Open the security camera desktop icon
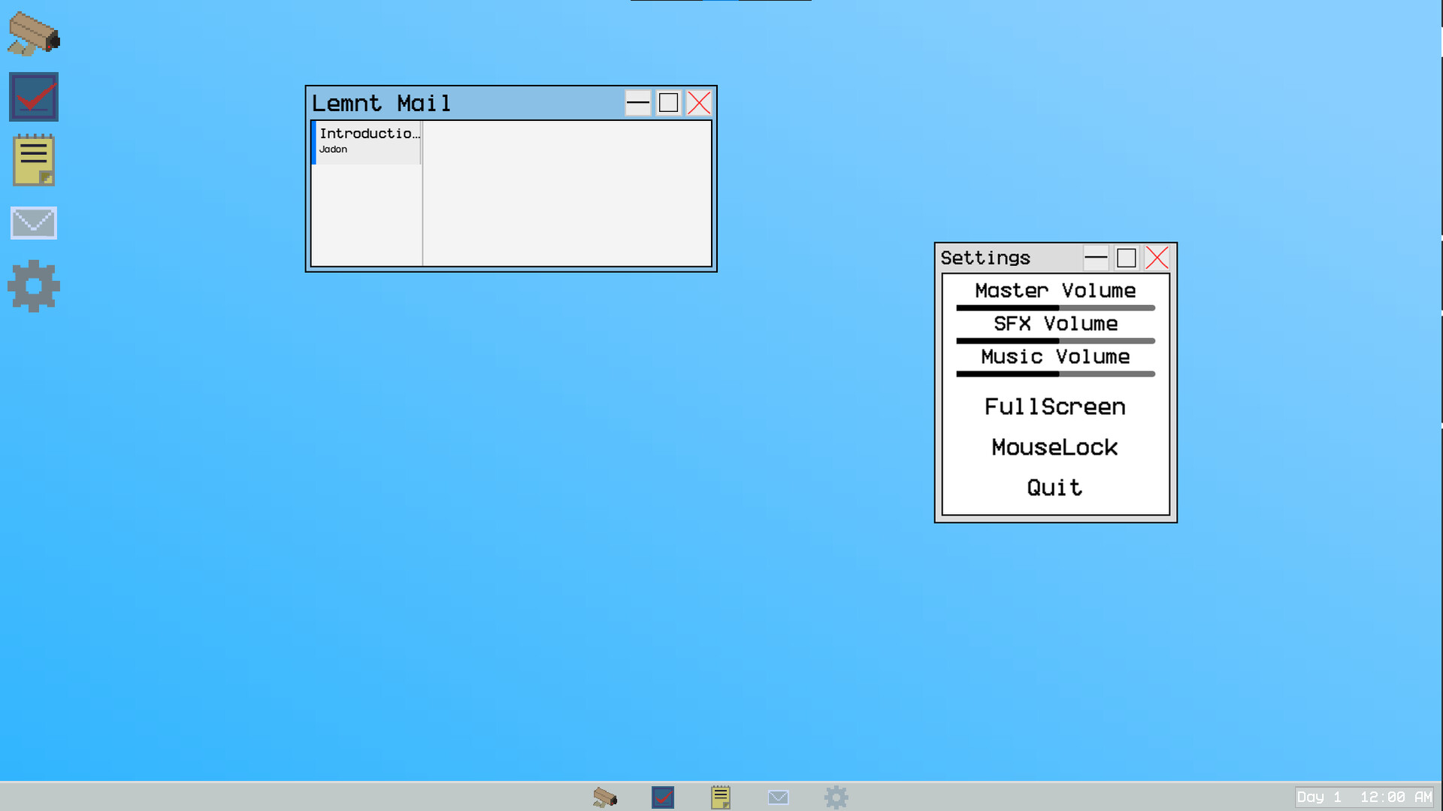The image size is (1443, 811). click(34, 34)
